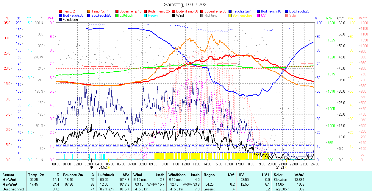Select the 'Temp. 2m' legend label
The width and height of the screenshot is (372, 191).
click(x=70, y=11)
